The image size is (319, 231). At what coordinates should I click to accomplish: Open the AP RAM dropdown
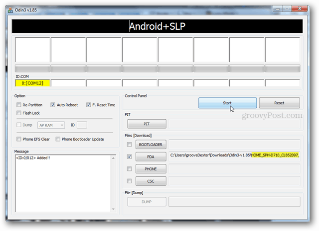point(51,125)
